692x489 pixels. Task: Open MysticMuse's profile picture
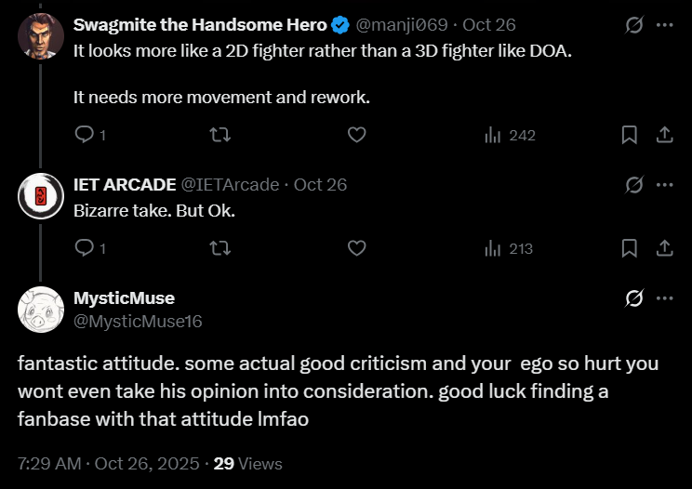coord(41,310)
